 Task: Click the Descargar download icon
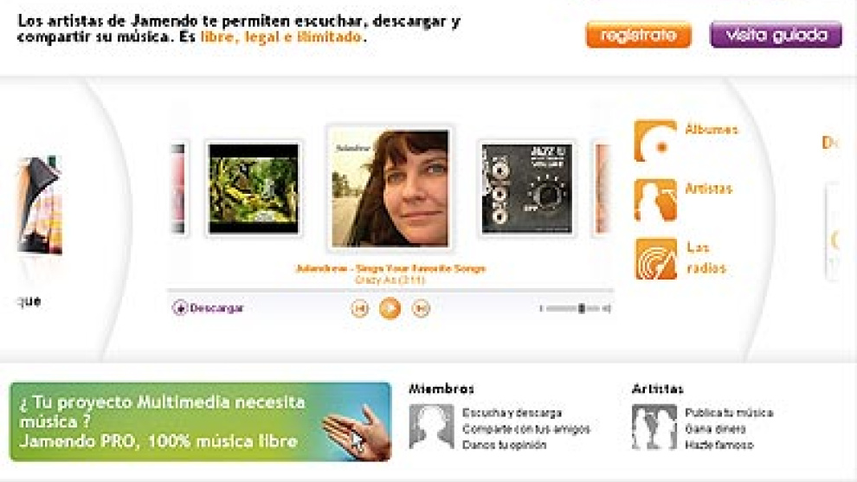pos(180,308)
